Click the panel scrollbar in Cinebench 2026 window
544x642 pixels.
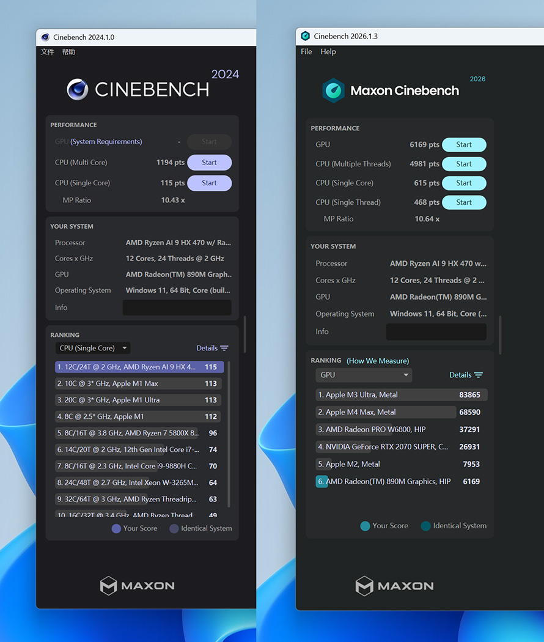500,335
